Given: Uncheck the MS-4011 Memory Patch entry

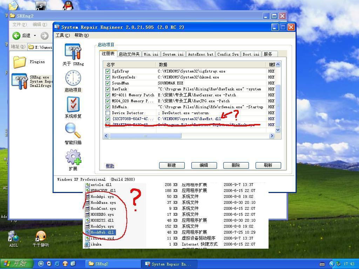Looking at the screenshot, I should tap(108, 95).
